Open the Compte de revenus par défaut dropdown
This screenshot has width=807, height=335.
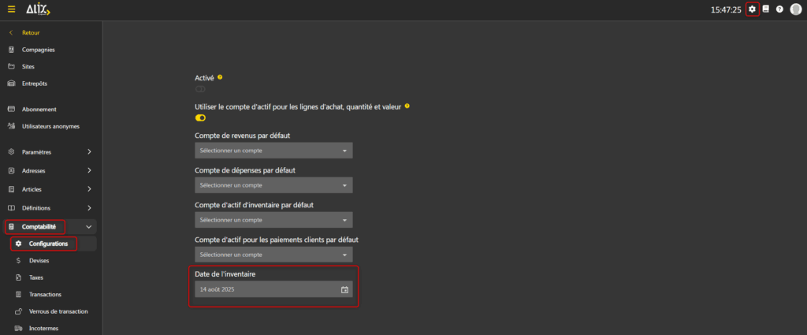pos(273,151)
